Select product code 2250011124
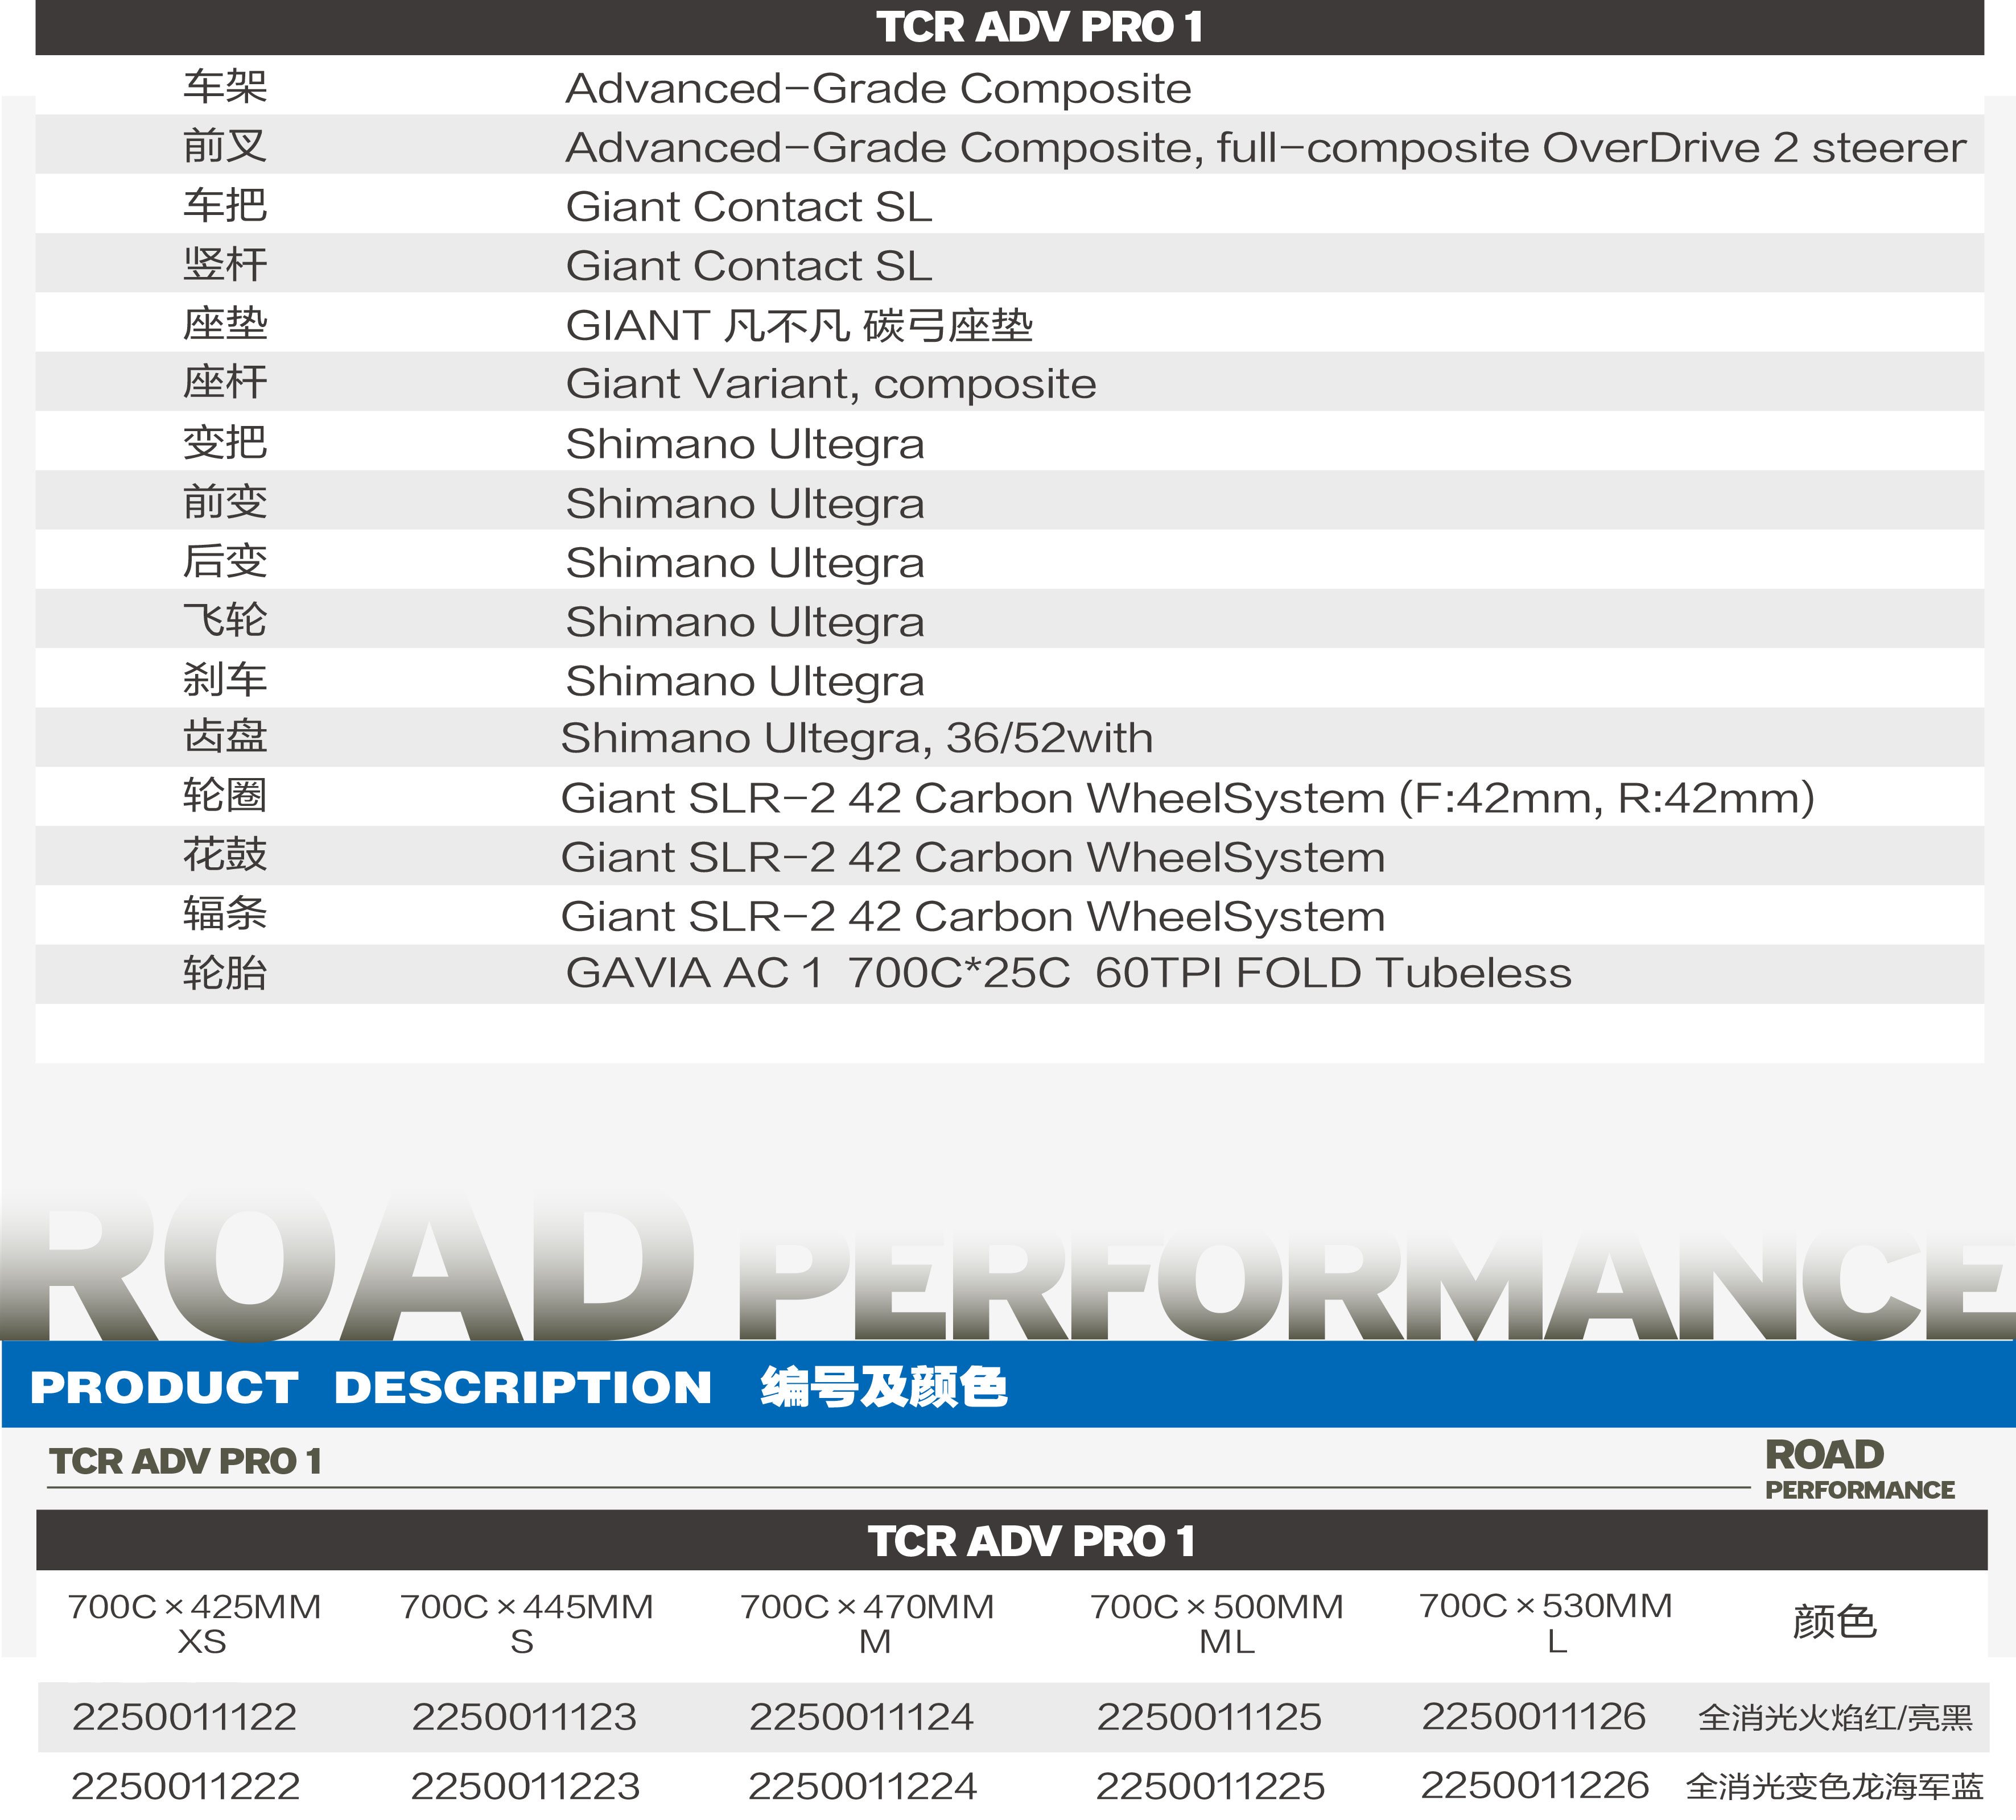Viewport: 2016px width, 1820px height. coord(862,1716)
